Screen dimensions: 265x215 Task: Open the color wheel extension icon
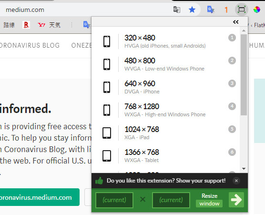tap(257, 10)
